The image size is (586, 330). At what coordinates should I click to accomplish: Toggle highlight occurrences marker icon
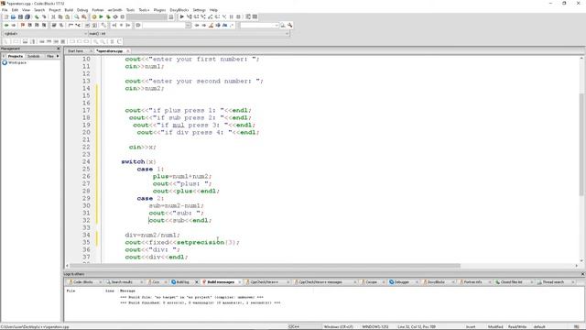(x=211, y=25)
